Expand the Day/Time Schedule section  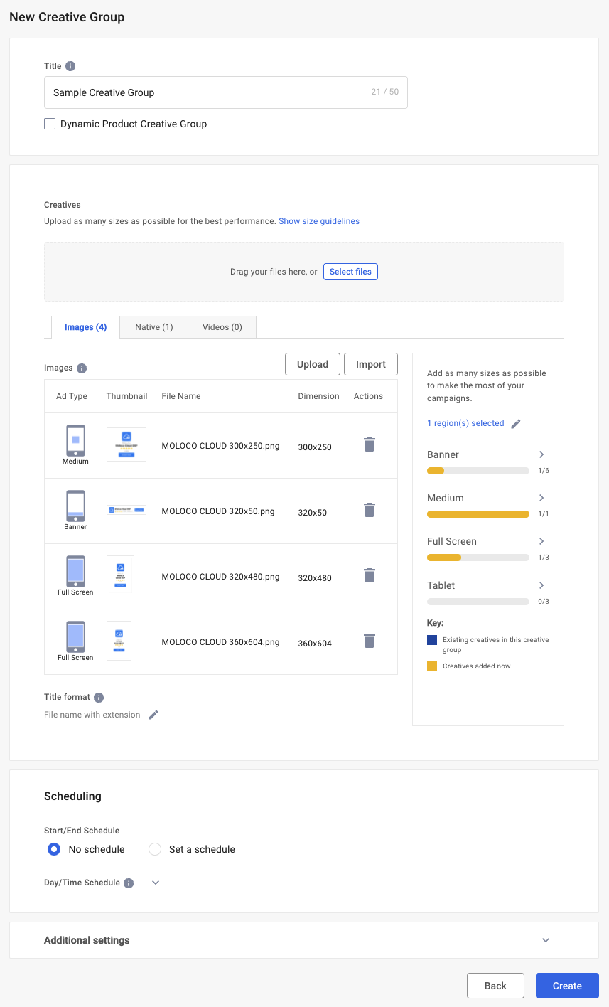(156, 883)
